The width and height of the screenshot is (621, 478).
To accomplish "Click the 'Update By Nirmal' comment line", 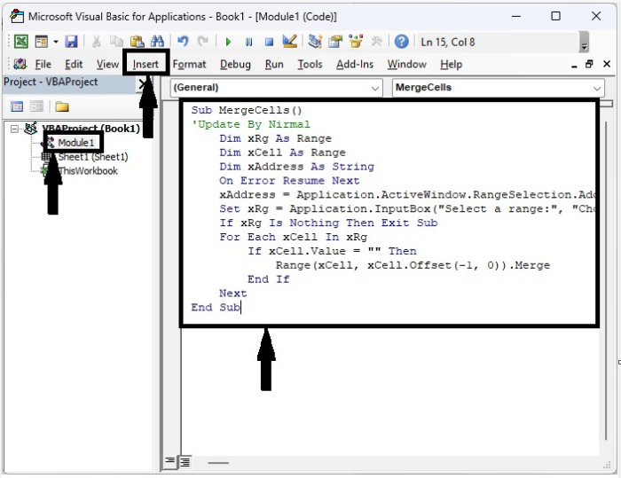I will [x=250, y=124].
